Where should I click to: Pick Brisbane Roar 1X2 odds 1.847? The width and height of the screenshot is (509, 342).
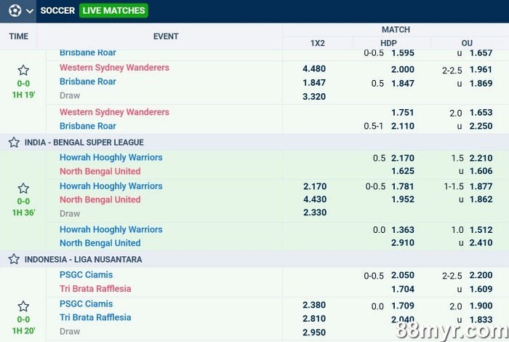point(314,83)
